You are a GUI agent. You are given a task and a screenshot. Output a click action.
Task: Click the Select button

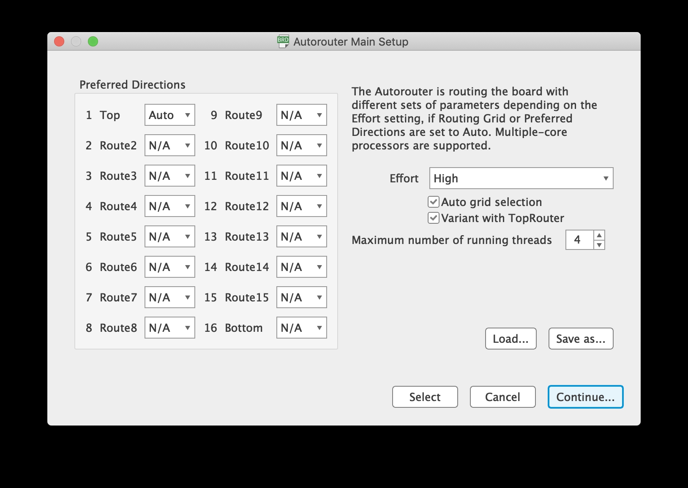point(425,397)
